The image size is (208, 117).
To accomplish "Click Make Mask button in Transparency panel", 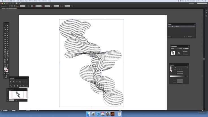I will [185, 51].
